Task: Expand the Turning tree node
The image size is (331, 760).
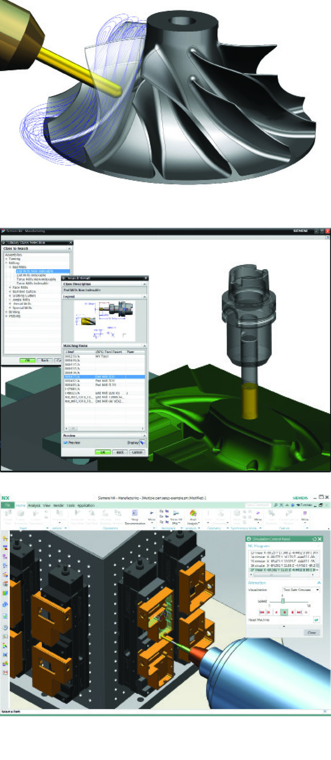Action: (6, 259)
